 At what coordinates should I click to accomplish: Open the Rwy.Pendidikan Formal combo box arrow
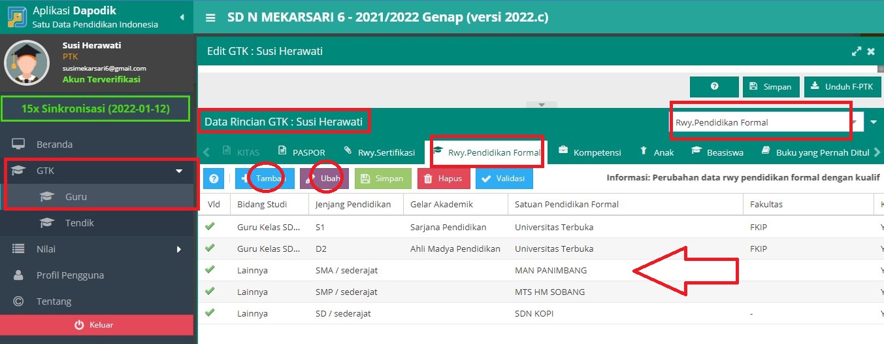coord(855,122)
